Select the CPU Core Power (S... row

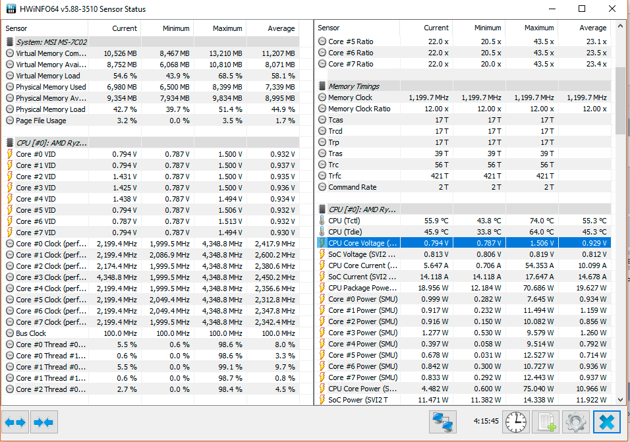click(x=464, y=389)
